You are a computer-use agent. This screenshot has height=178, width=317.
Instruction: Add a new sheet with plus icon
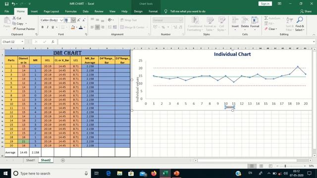tap(63, 160)
